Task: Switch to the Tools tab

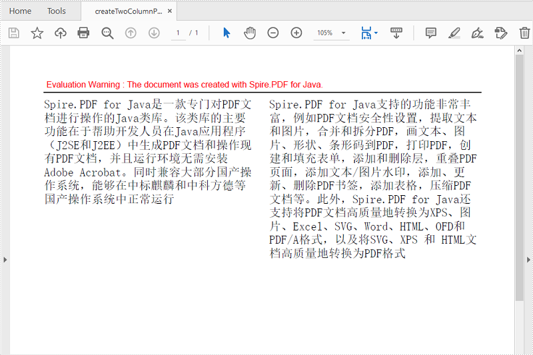Action: tap(57, 11)
